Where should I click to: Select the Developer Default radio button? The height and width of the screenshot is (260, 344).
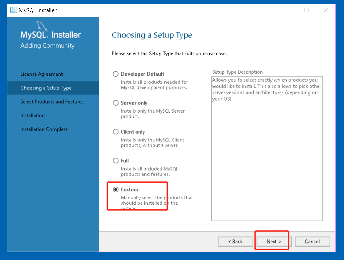pyautogui.click(x=116, y=74)
